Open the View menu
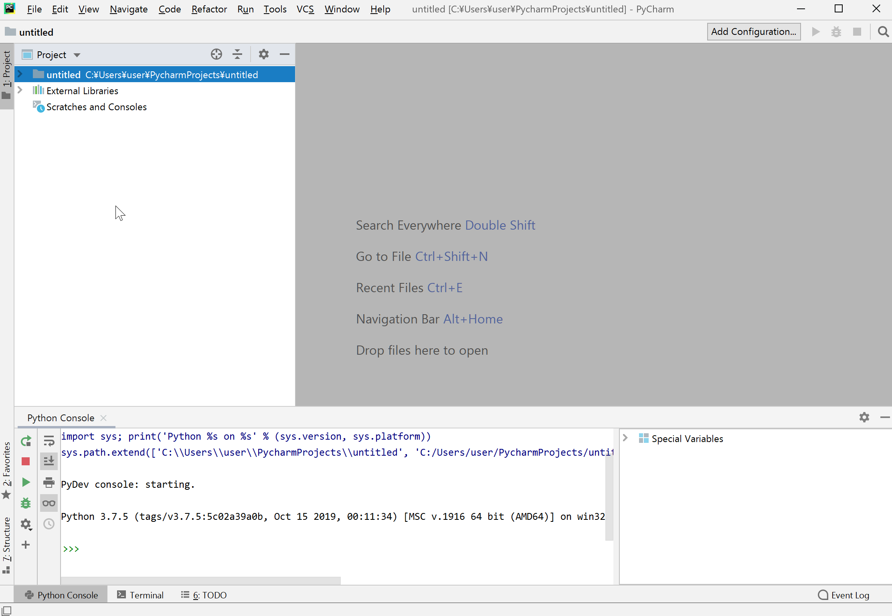The image size is (892, 616). [89, 9]
